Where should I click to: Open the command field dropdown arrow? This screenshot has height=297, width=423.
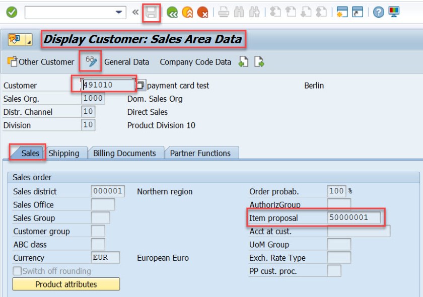(x=118, y=13)
